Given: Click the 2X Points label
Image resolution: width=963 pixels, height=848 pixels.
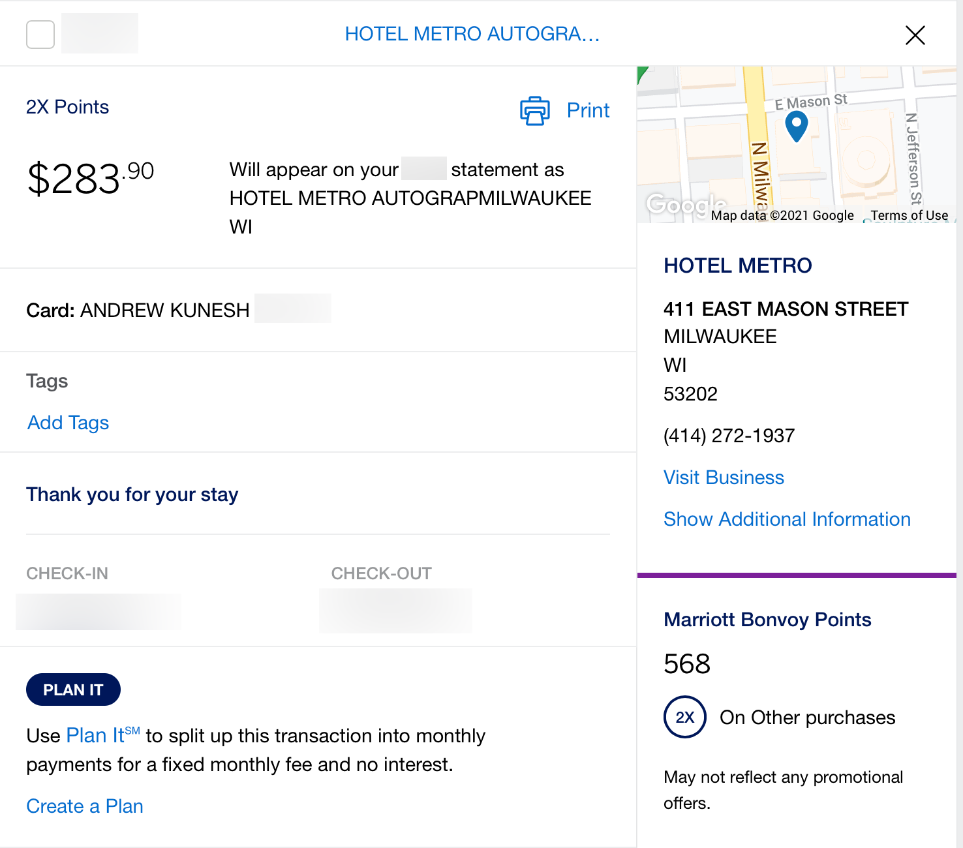Looking at the screenshot, I should point(67,106).
